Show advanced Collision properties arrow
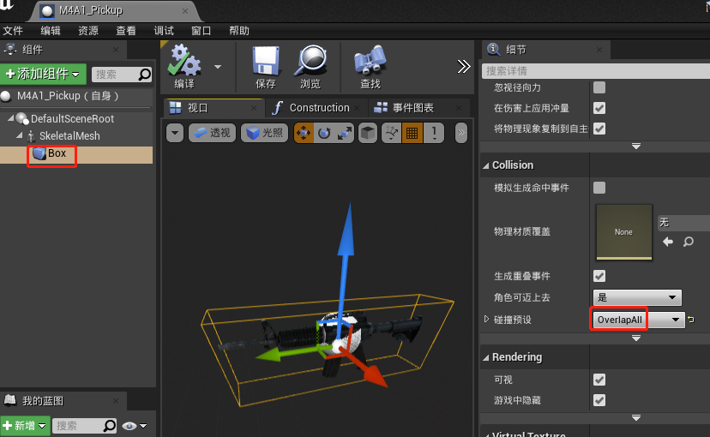Image resolution: width=710 pixels, height=437 pixels. coord(635,338)
